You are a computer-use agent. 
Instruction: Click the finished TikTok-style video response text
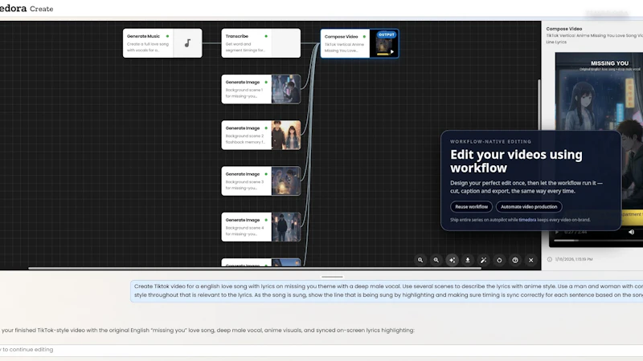[x=207, y=330]
